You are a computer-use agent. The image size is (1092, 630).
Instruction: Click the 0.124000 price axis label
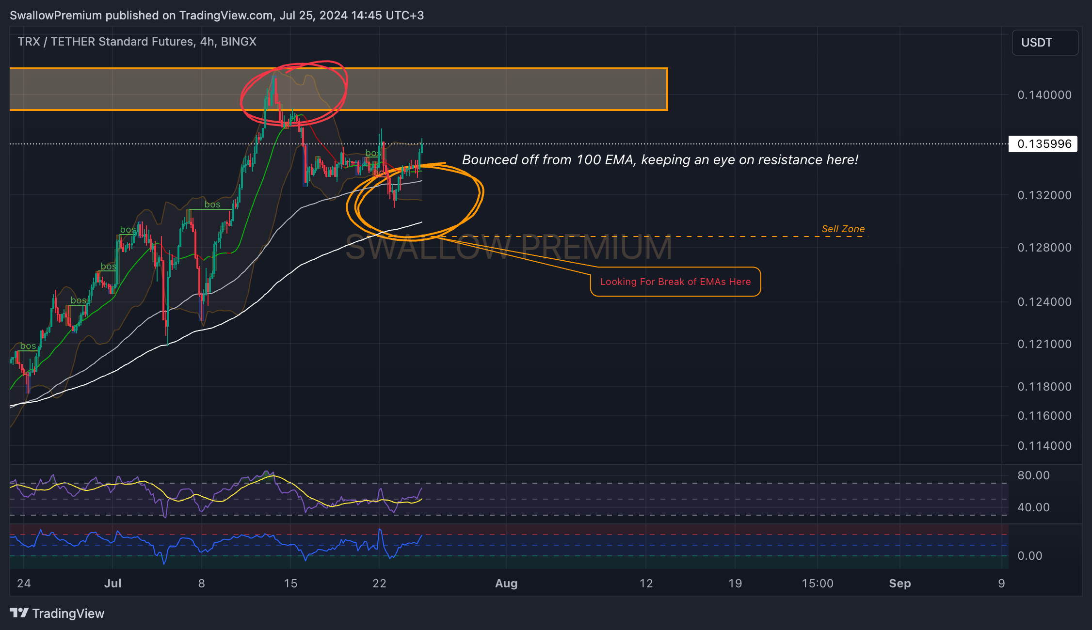[x=1044, y=302]
